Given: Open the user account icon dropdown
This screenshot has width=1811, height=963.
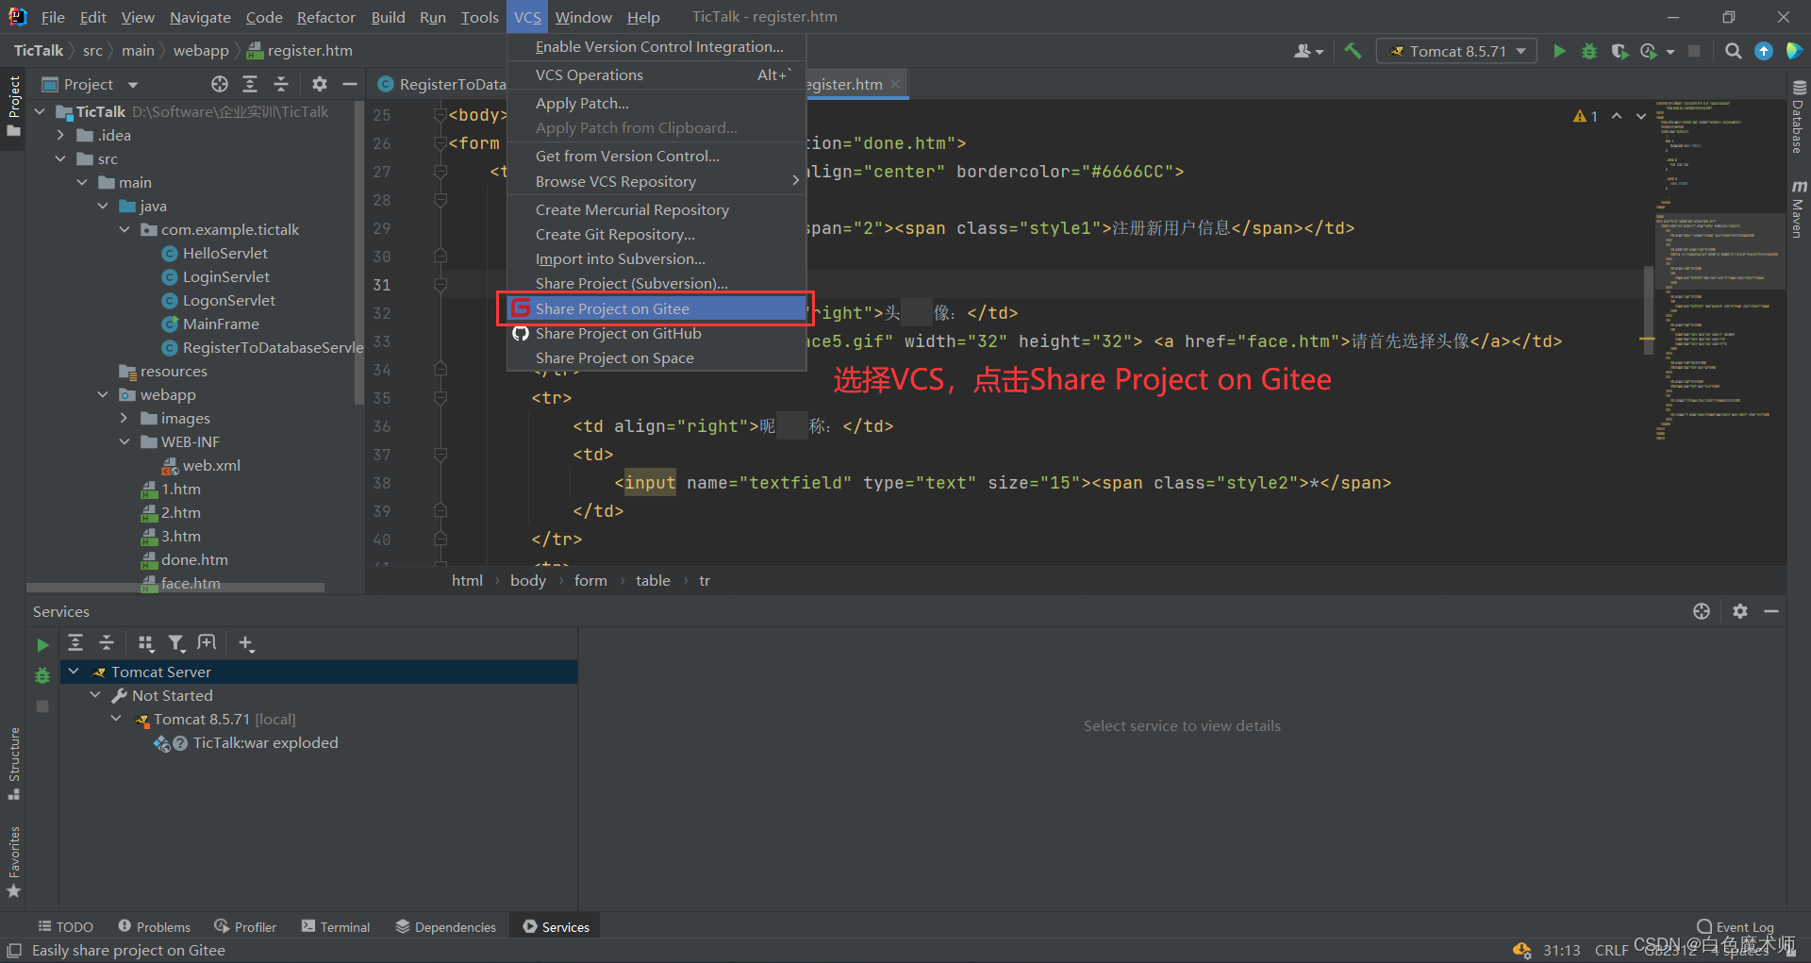Looking at the screenshot, I should point(1308,51).
